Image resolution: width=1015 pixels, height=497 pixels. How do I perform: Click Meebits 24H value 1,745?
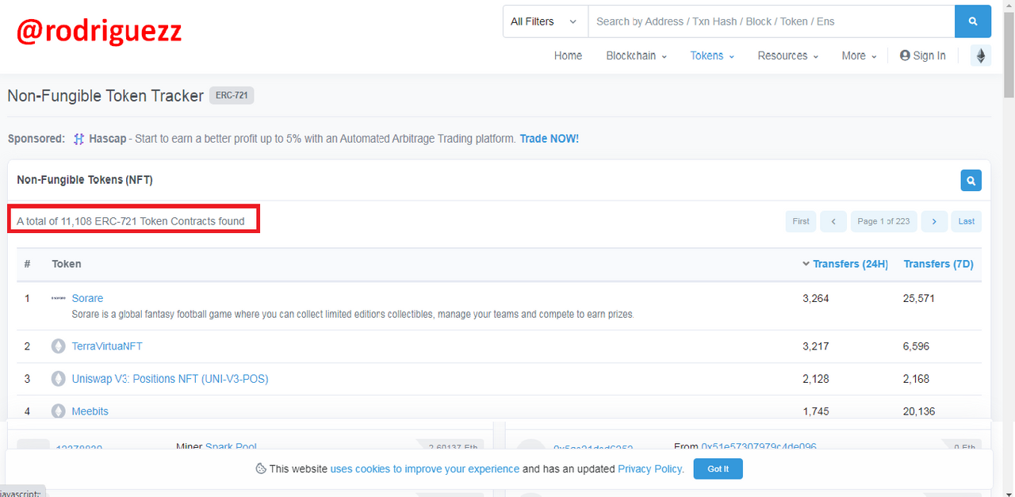(816, 411)
